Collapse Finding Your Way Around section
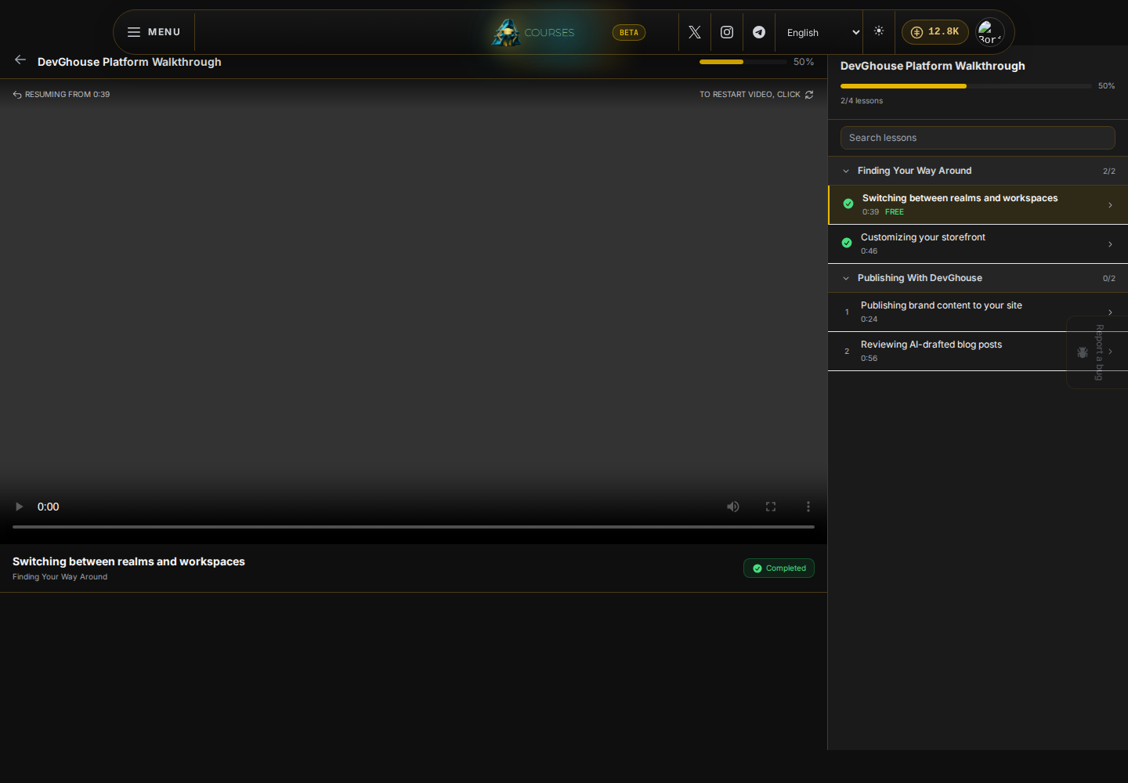1128x783 pixels. pyautogui.click(x=978, y=171)
